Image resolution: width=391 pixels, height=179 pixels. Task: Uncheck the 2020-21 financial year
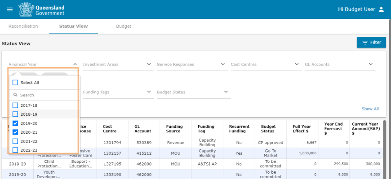pyautogui.click(x=15, y=132)
